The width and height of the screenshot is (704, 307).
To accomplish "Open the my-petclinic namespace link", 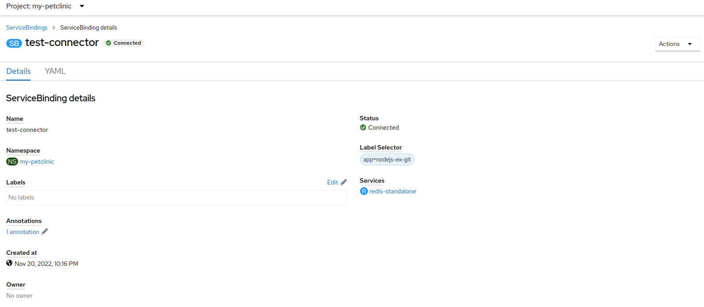I will click(37, 162).
